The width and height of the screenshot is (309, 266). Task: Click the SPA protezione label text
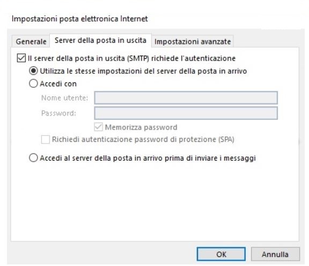click(x=143, y=139)
